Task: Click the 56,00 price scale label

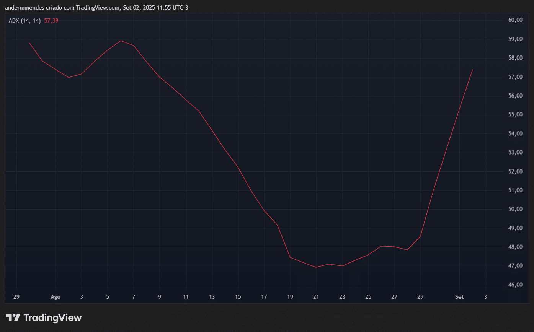Action: pos(515,96)
